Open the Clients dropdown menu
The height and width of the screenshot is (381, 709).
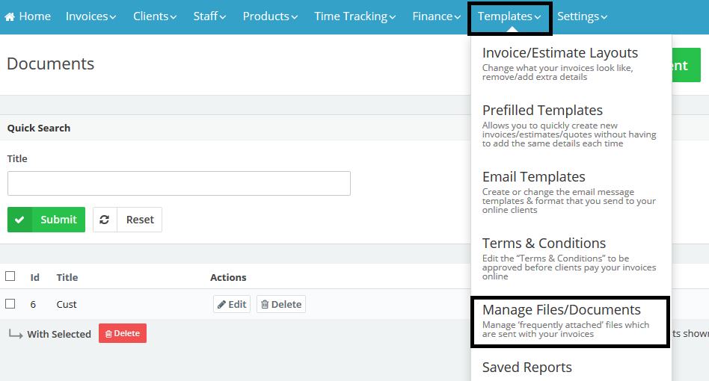(155, 16)
